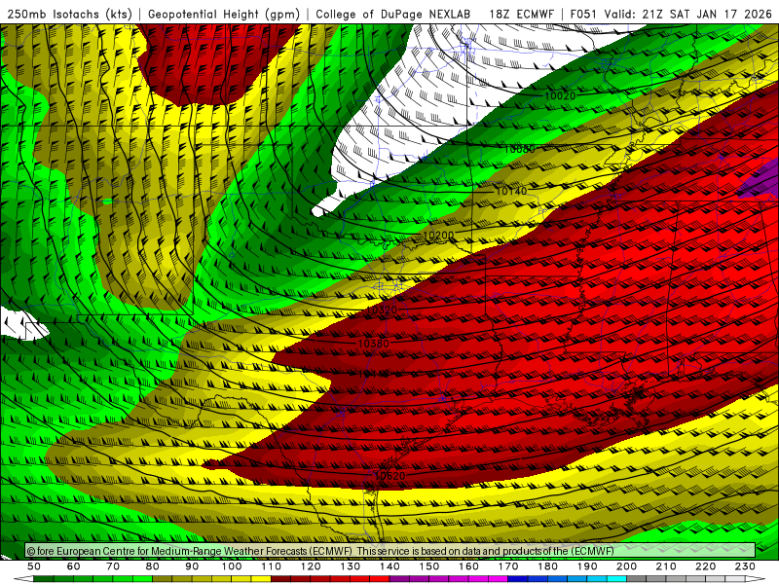Select the 120 knot scale label
Screen dimensions: 779x584
coord(311,566)
